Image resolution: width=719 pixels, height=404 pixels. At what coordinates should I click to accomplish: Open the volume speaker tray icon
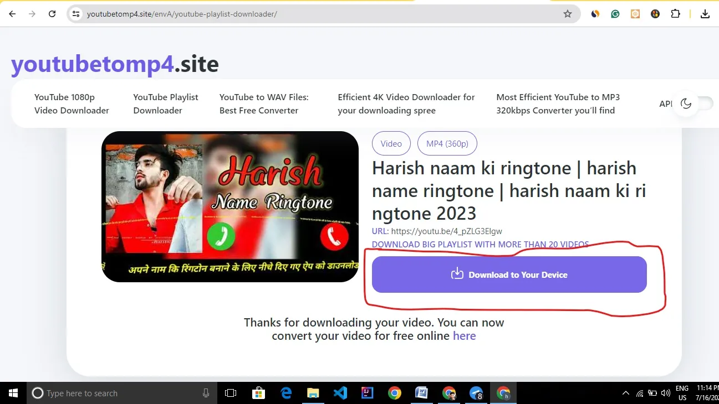(x=666, y=393)
